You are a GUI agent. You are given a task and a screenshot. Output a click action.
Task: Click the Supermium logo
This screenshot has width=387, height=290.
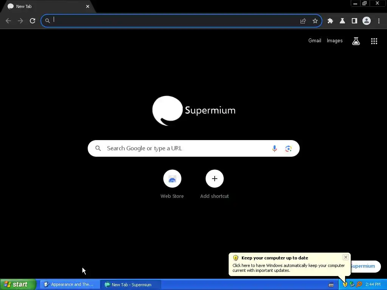click(194, 111)
